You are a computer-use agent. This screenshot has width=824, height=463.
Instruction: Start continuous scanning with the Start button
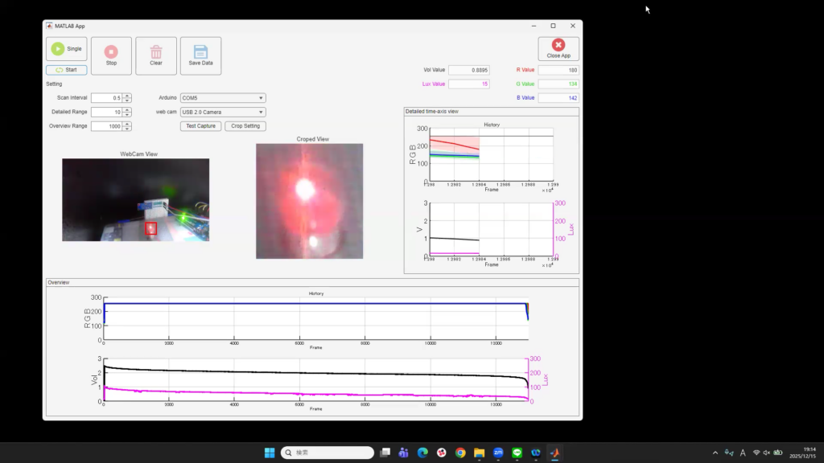click(67, 70)
